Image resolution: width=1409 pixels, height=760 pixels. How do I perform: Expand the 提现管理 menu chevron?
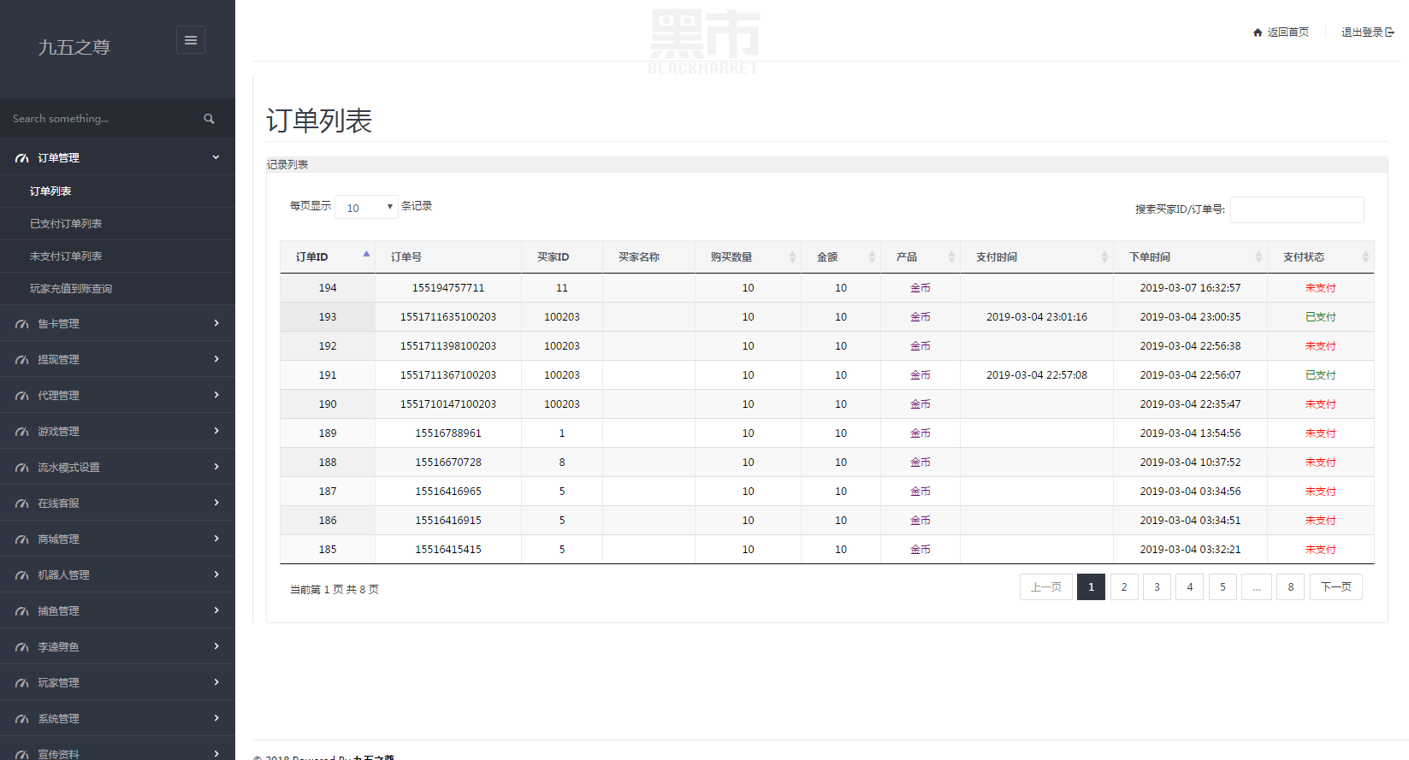216,359
